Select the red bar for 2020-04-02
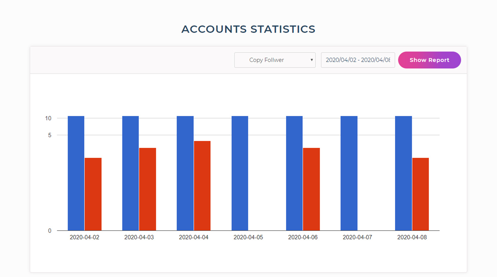 pyautogui.click(x=93, y=193)
